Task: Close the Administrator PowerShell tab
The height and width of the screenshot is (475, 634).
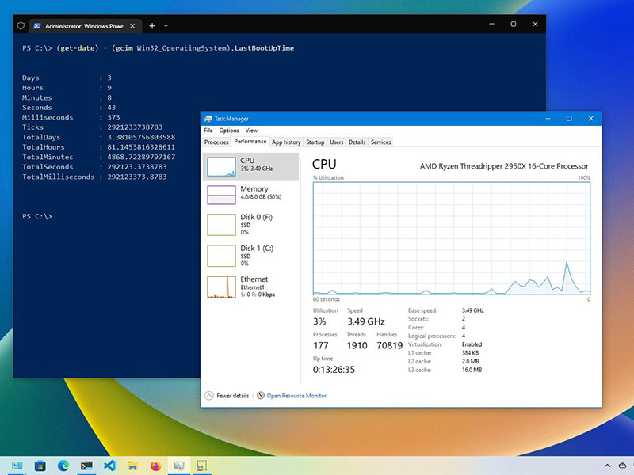Action: (x=132, y=26)
